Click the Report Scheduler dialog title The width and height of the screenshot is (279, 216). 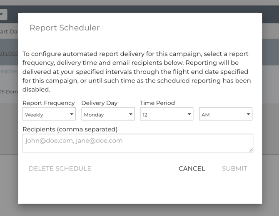point(65,28)
